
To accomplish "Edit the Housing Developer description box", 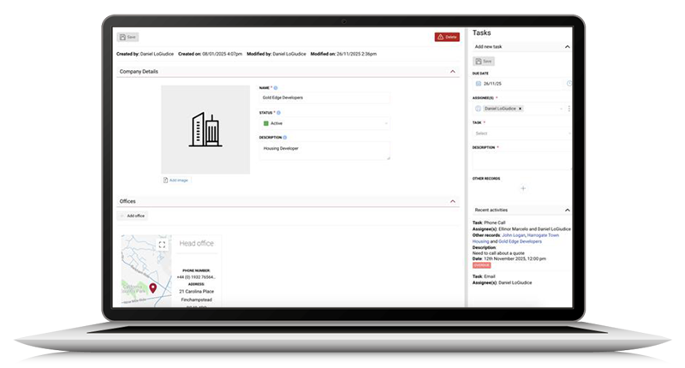I will pyautogui.click(x=325, y=151).
